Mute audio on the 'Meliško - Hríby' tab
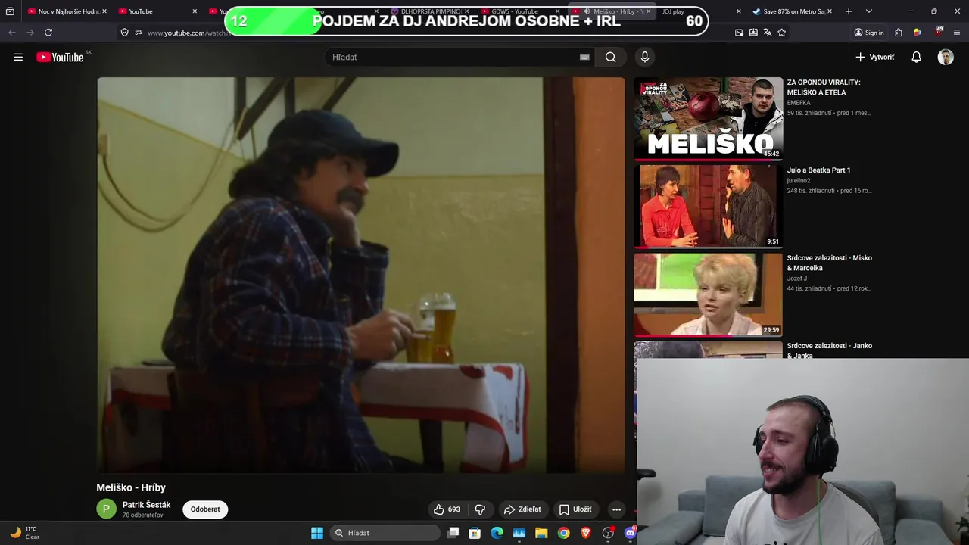Screen dimensions: 969x545 tap(587, 11)
